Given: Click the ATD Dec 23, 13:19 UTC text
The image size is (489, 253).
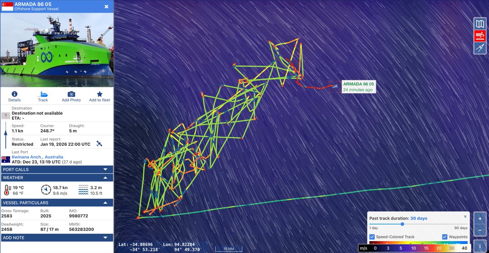Looking at the screenshot, I should pyautogui.click(x=35, y=162).
